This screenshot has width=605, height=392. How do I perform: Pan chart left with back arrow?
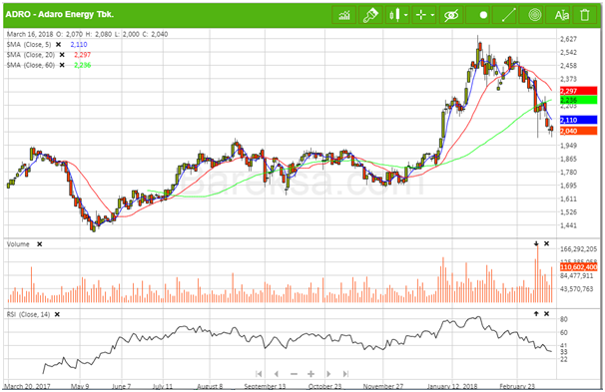[x=277, y=374]
